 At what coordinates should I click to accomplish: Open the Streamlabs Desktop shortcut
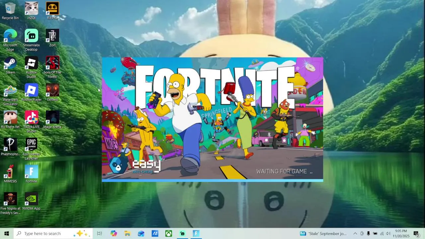coord(31,40)
